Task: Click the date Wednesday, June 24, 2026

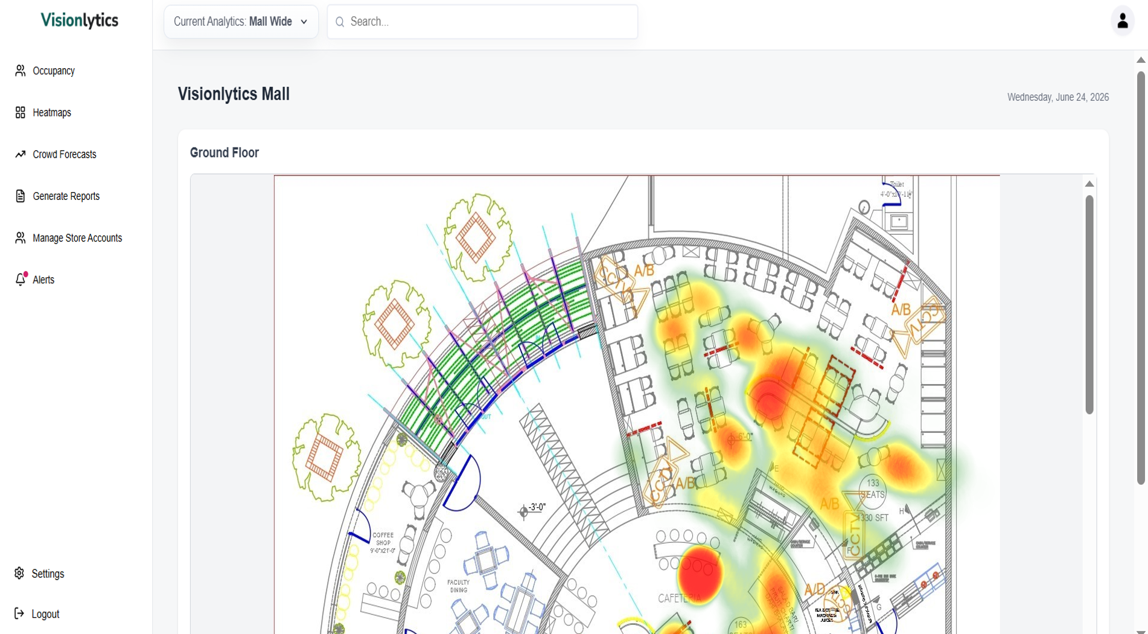Action: tap(1057, 97)
